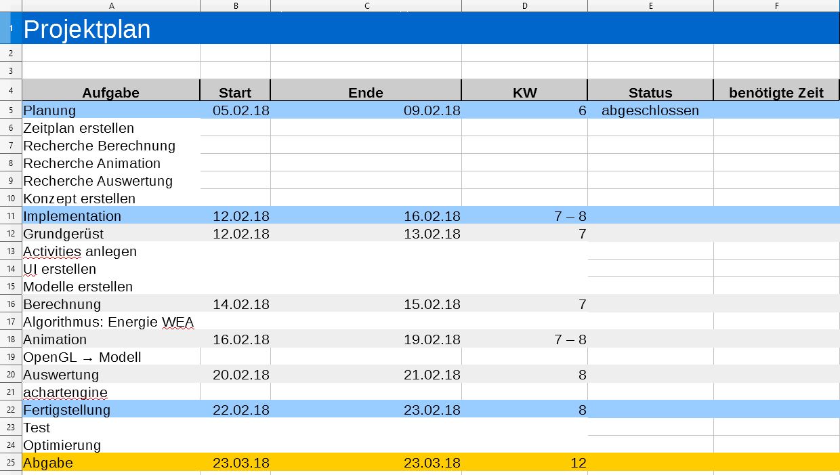The height and width of the screenshot is (475, 840).
Task: Select the Status header cell
Action: click(650, 93)
